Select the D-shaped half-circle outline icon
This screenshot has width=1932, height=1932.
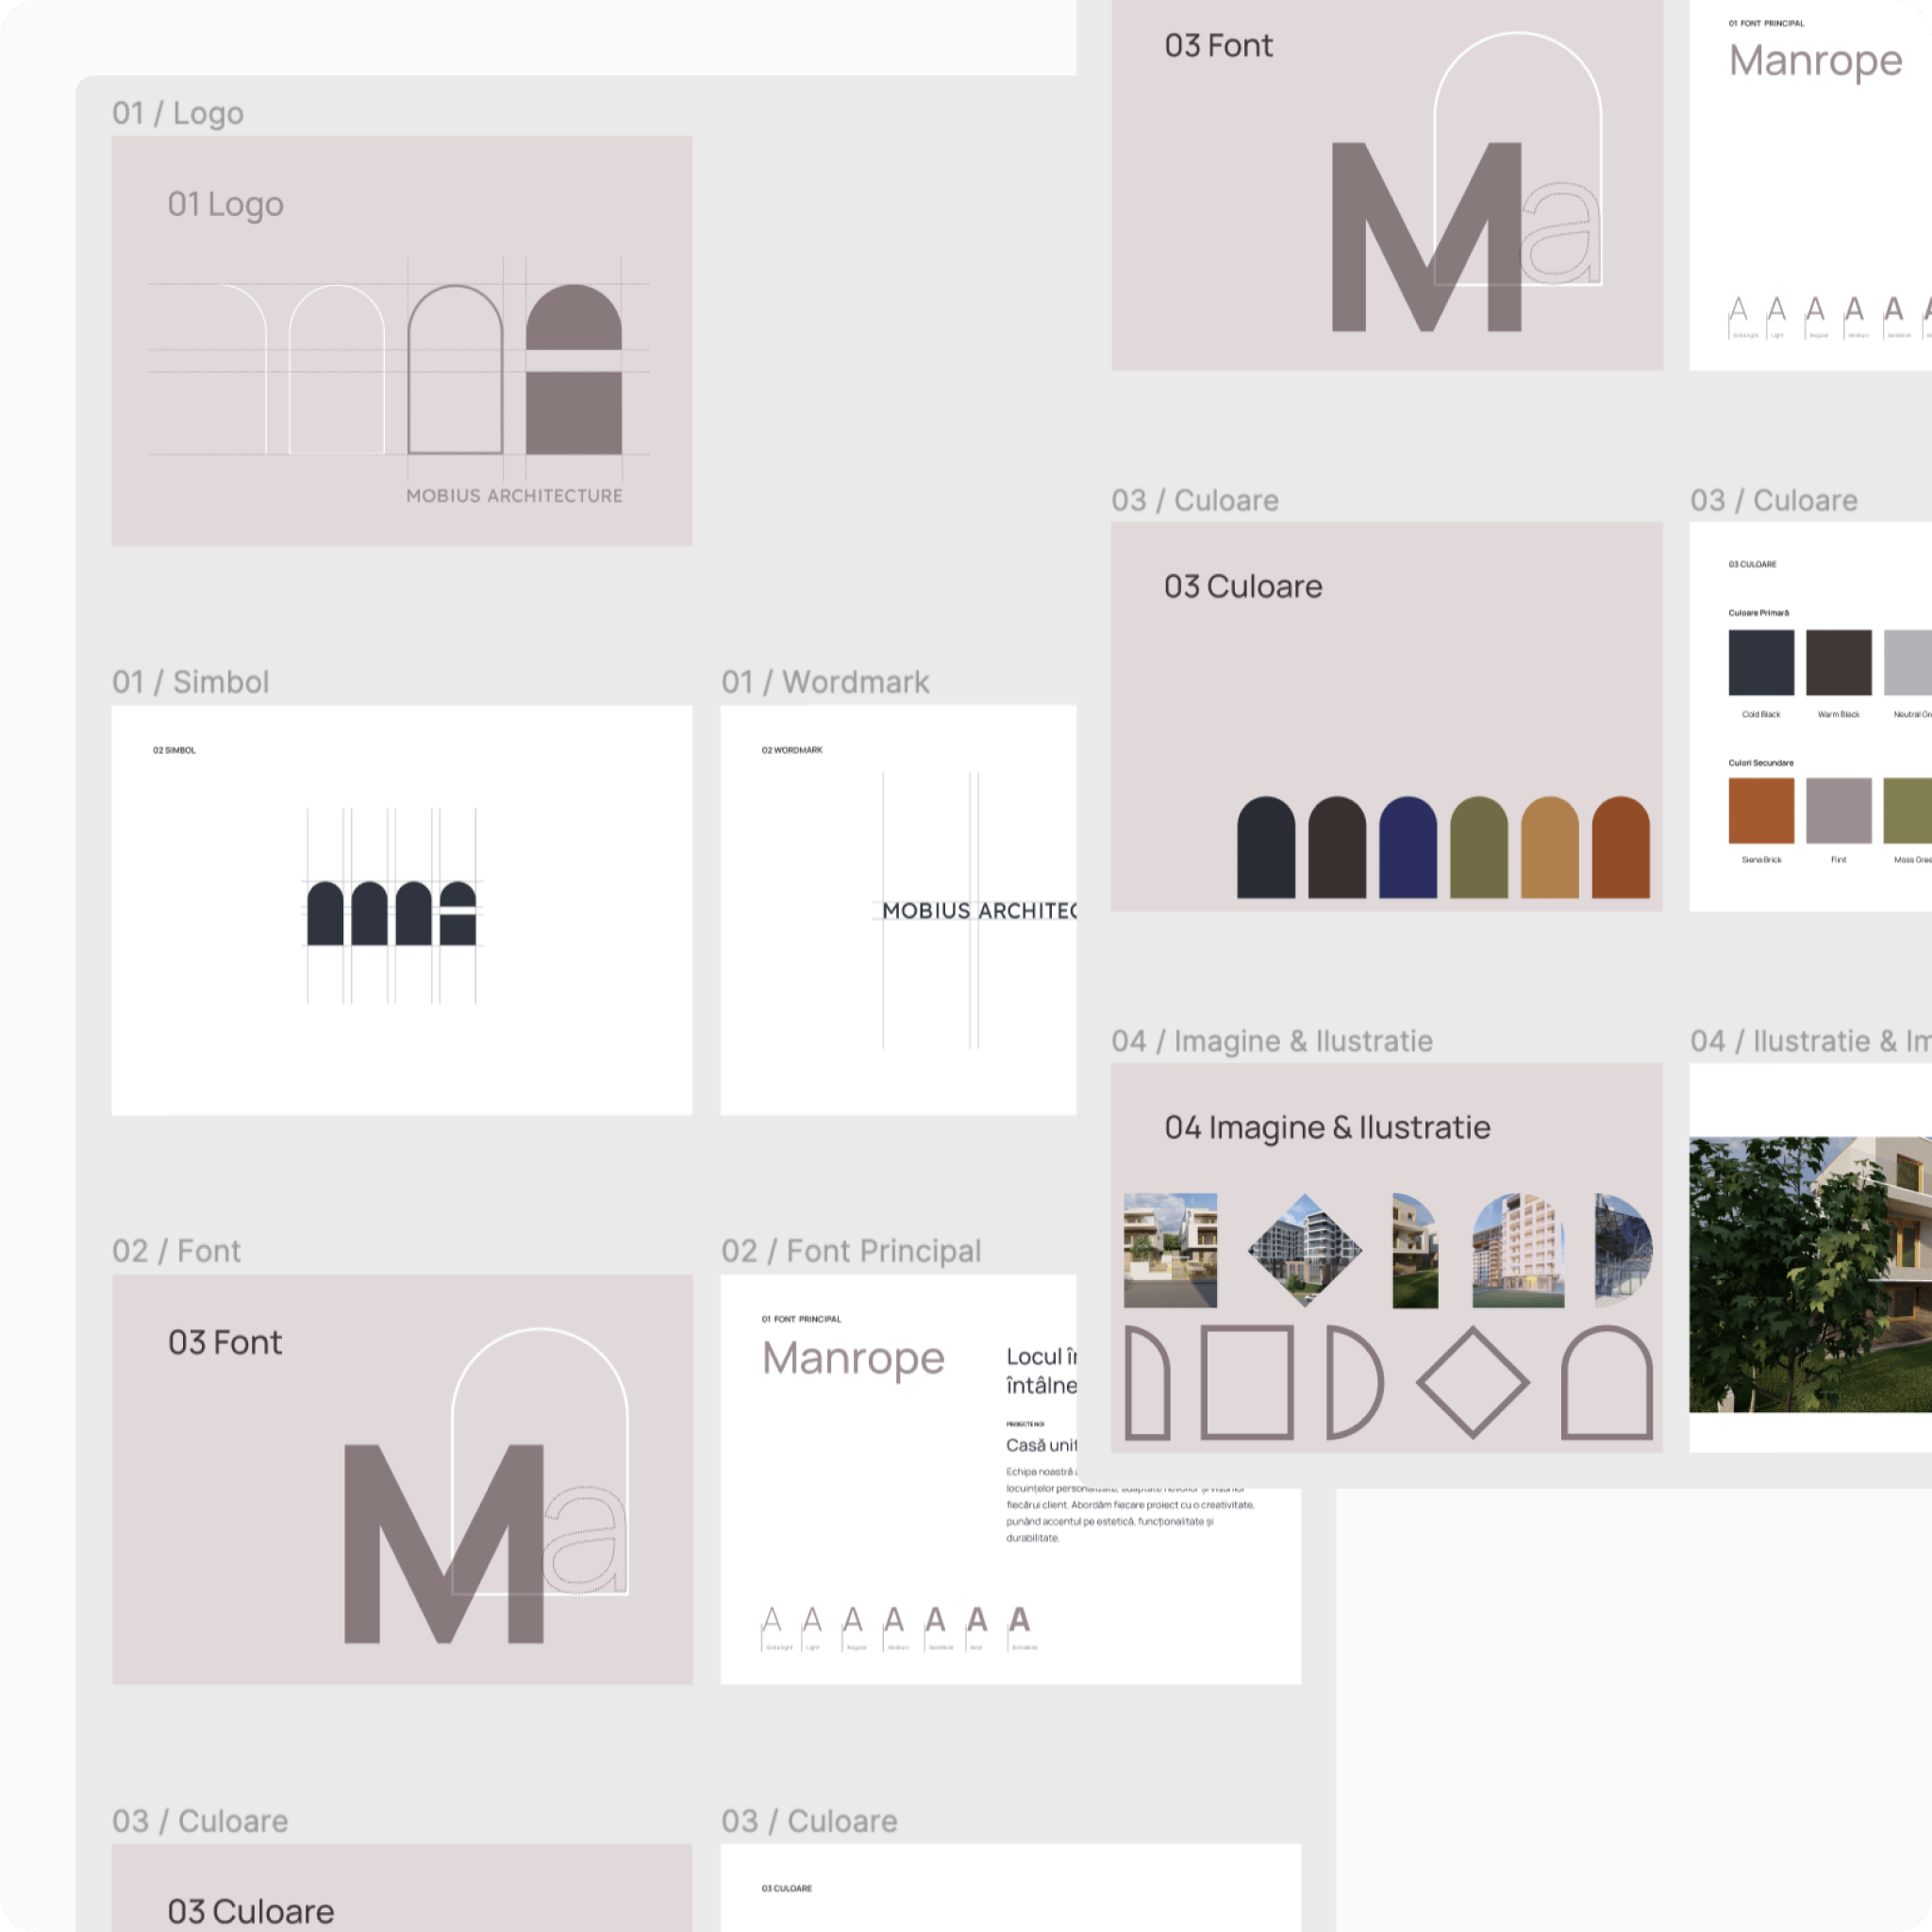pos(1355,1383)
